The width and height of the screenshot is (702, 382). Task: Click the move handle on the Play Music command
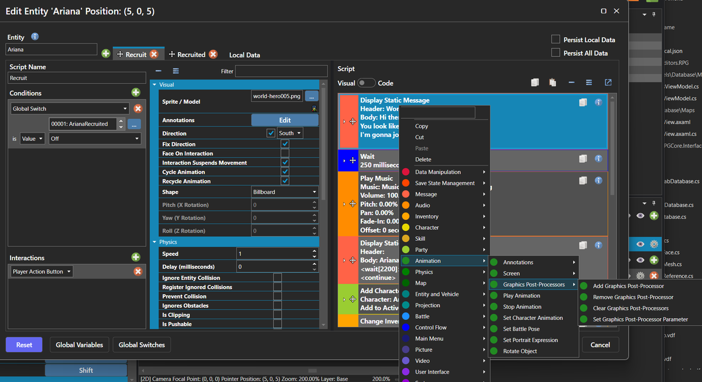(353, 204)
